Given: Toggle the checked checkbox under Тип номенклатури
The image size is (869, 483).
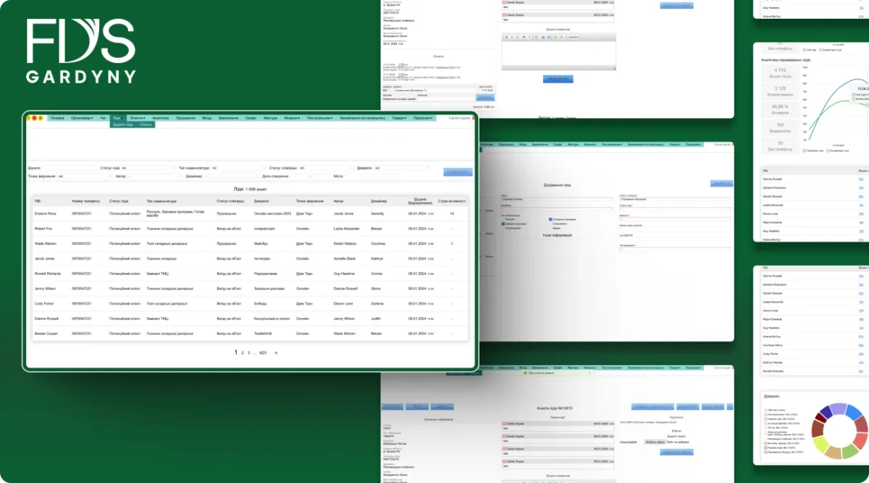Looking at the screenshot, I should pyautogui.click(x=503, y=224).
